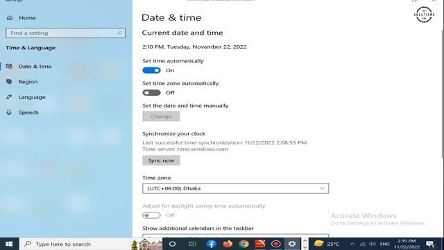444x250 pixels.
Task: Open the volume control in the tray
Action: [373, 244]
